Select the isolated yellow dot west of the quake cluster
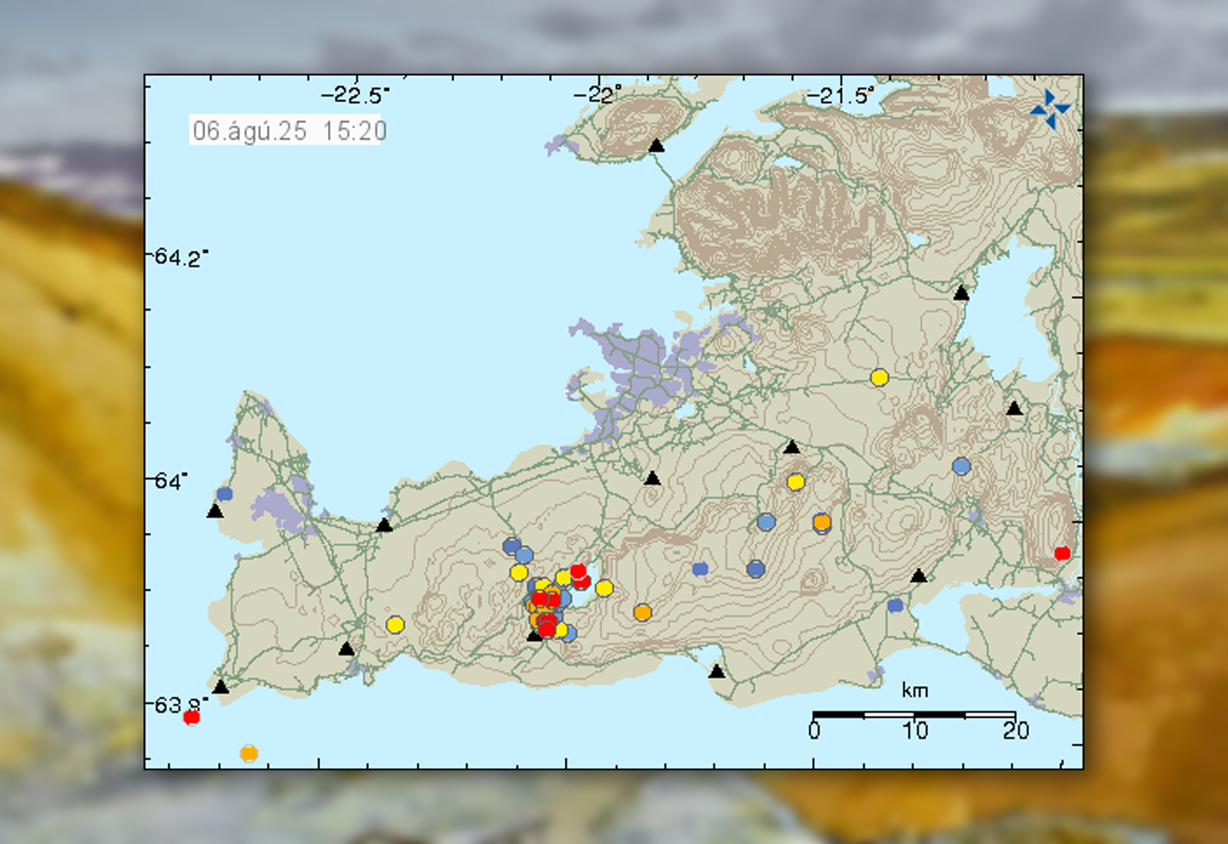The height and width of the screenshot is (844, 1228). (395, 625)
